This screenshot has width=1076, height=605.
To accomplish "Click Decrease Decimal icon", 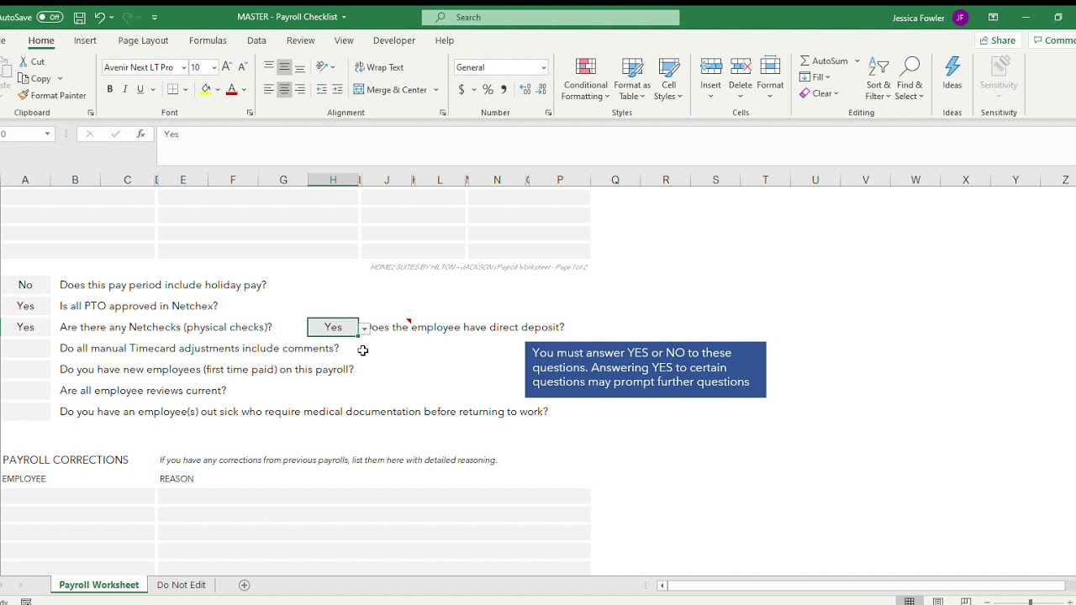I will [541, 89].
